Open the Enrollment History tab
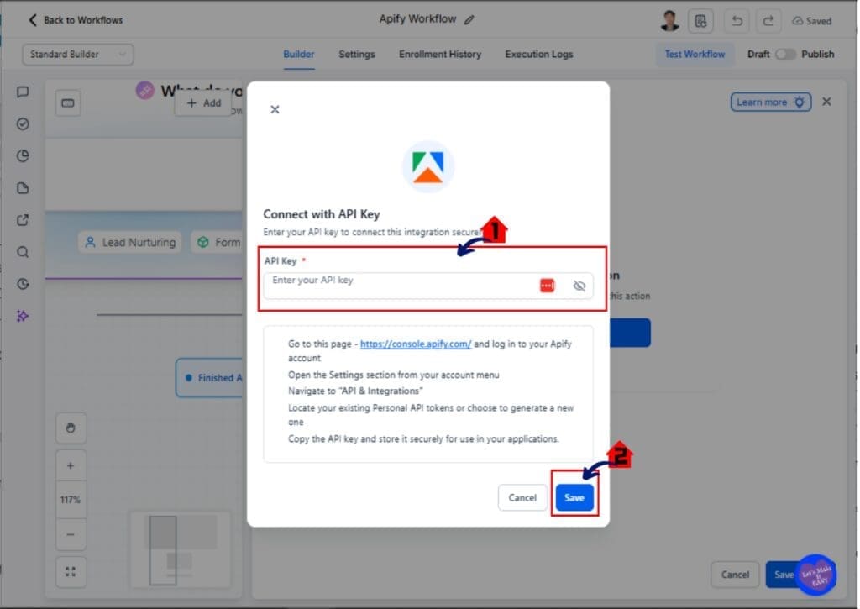This screenshot has width=860, height=609. coord(440,55)
